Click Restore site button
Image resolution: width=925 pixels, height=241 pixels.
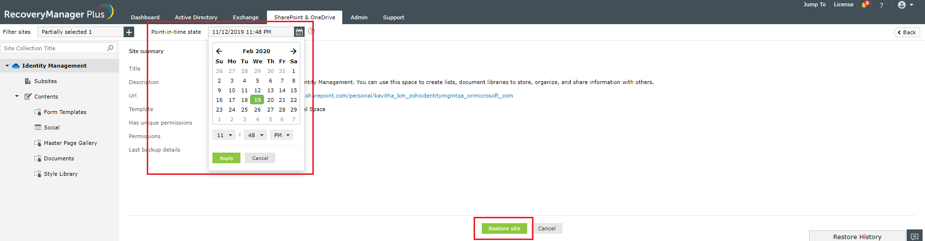point(504,228)
